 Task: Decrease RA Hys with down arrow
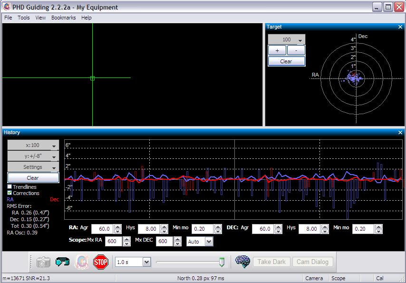[x=164, y=231]
